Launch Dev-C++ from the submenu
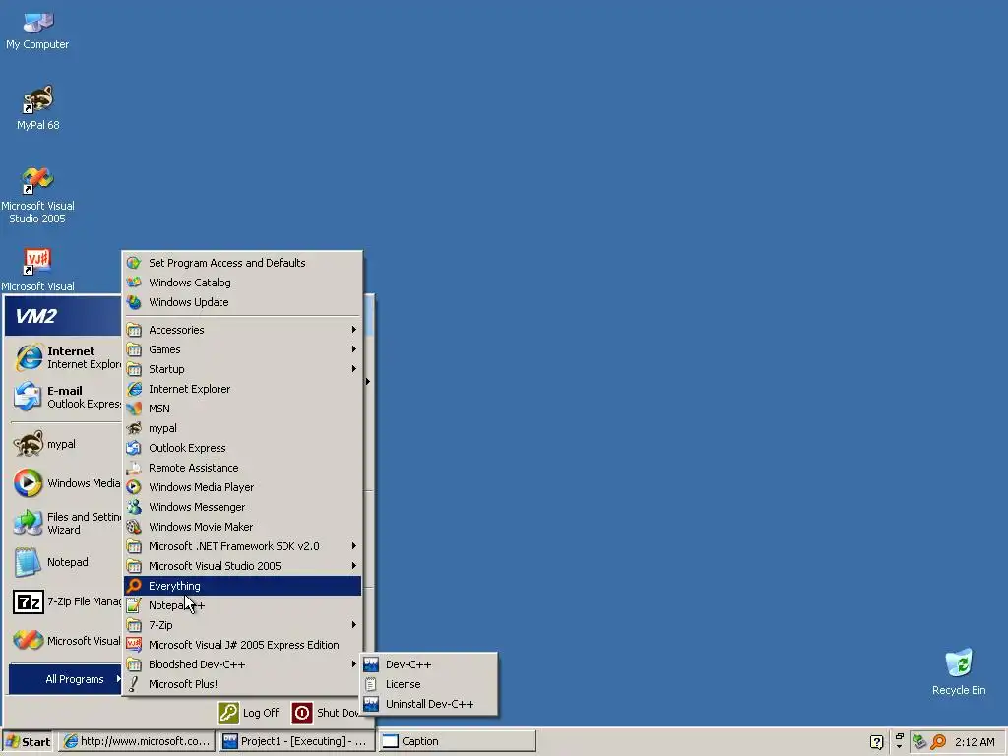 click(429, 664)
